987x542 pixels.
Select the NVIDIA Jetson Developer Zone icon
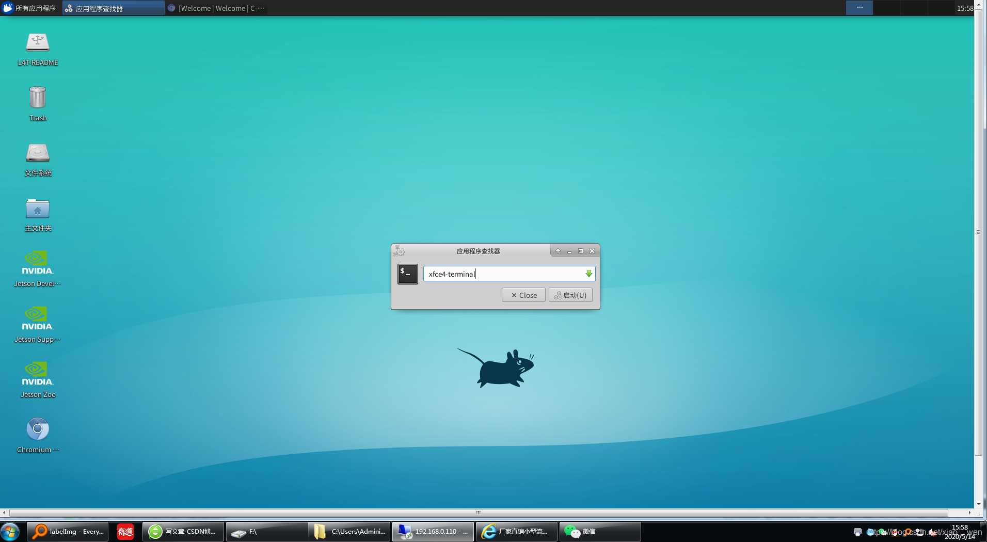(38, 269)
